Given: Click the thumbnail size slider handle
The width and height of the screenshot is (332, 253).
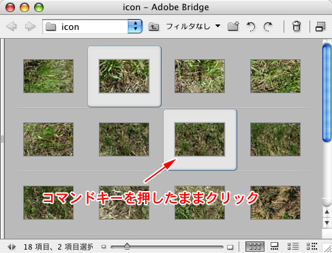Looking at the screenshot, I should (127, 246).
